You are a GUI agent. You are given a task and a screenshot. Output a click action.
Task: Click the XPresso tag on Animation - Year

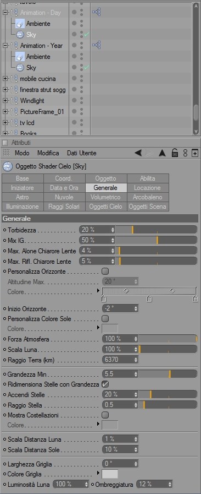[x=96, y=45]
